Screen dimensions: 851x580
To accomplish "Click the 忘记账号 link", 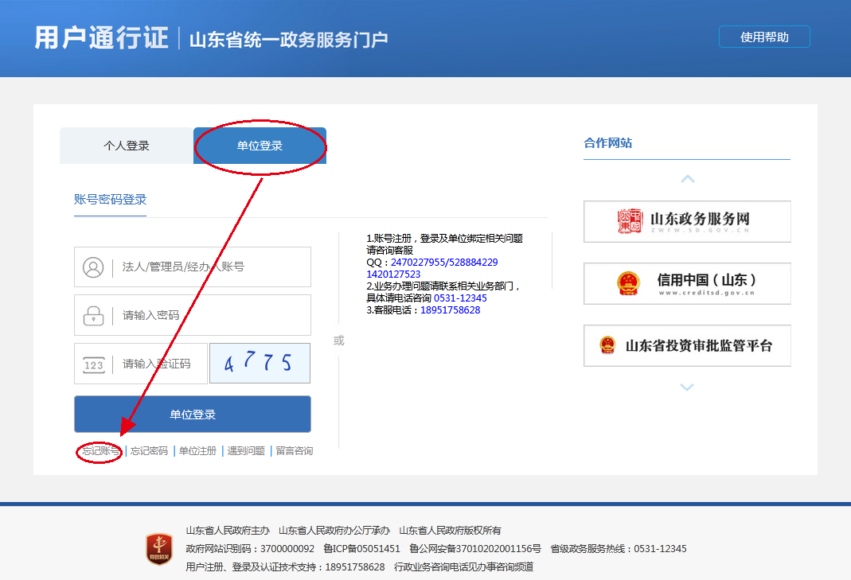I will pos(101,451).
